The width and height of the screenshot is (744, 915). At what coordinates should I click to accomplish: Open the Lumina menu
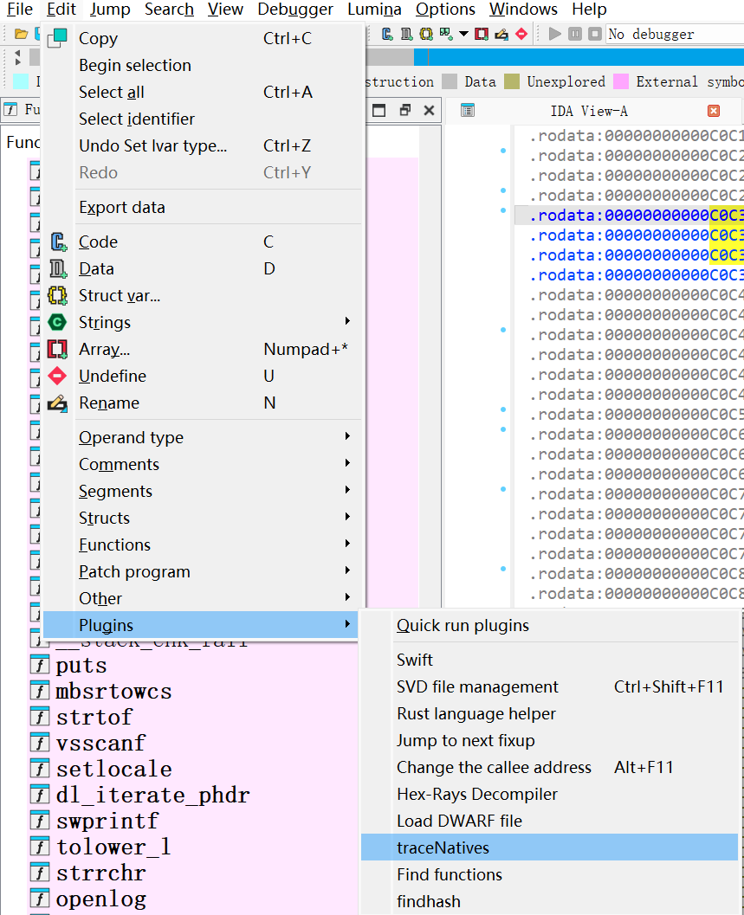374,10
